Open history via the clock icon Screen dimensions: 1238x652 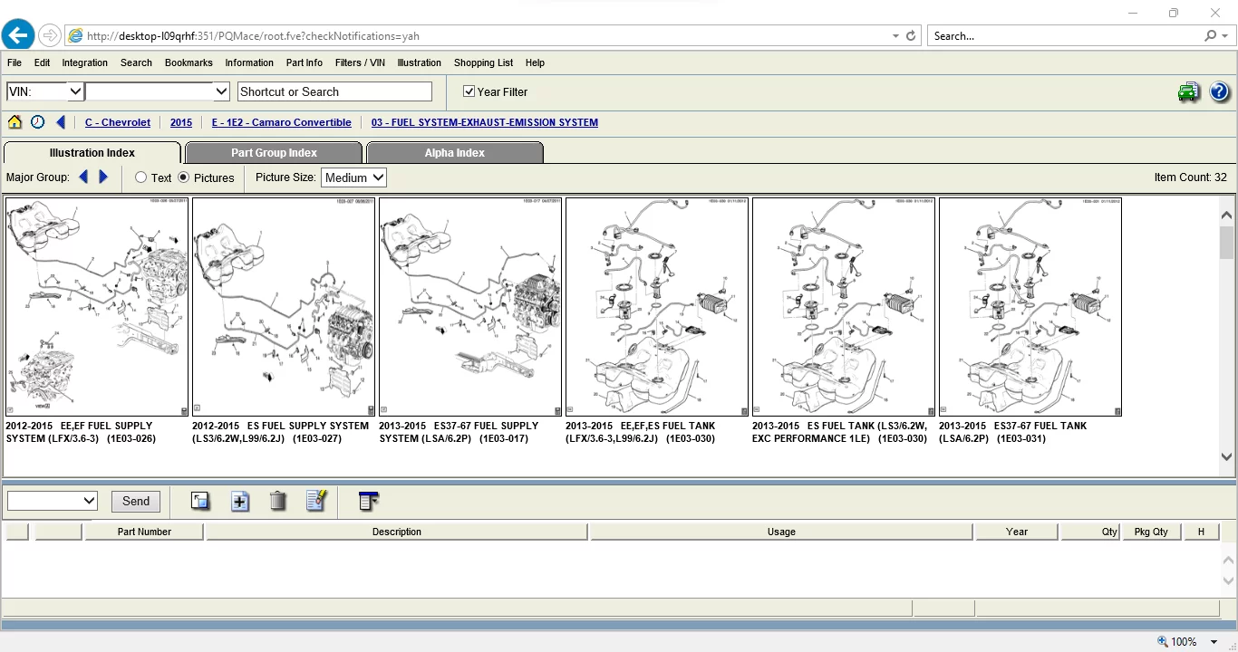point(37,122)
